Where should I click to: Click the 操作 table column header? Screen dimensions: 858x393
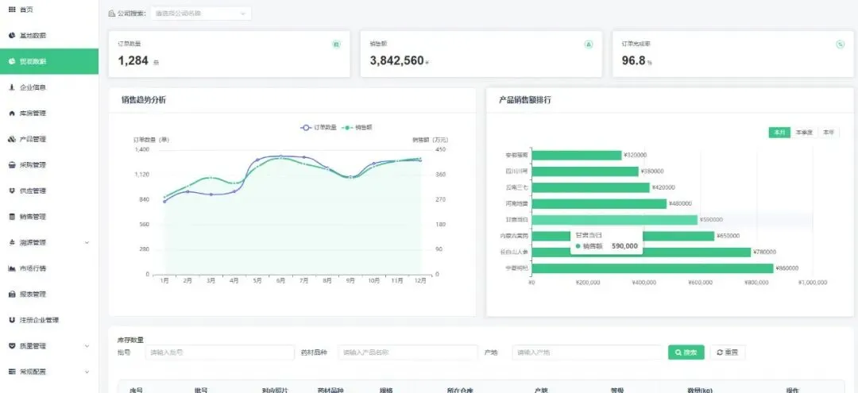(792, 390)
